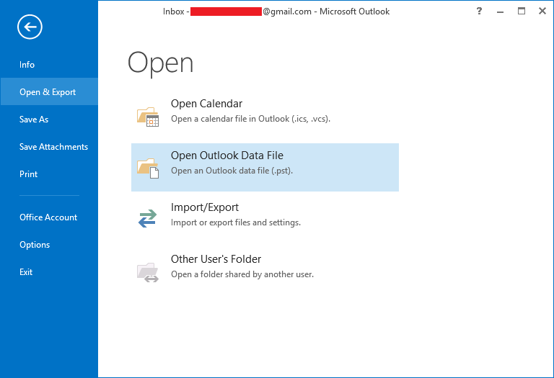Click the Import/Export arrows icon
The width and height of the screenshot is (554, 378).
[147, 218]
